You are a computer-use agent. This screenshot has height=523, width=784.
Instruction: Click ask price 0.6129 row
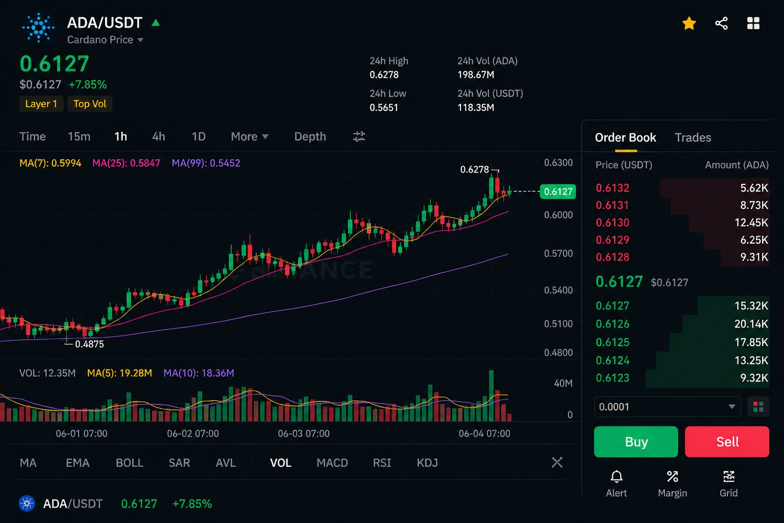(x=682, y=240)
